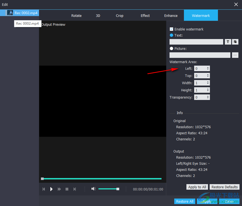This screenshot has height=206, width=242.
Task: Decrease the Left value
Action: click(208, 69)
